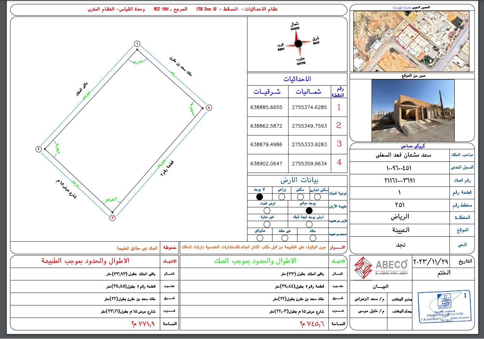
Task: Select corner point marker ٣ on the plot drawing
Action: pyautogui.click(x=112, y=218)
